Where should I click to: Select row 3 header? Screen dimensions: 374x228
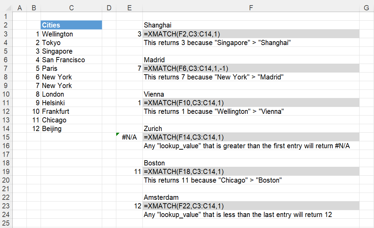click(x=6, y=34)
